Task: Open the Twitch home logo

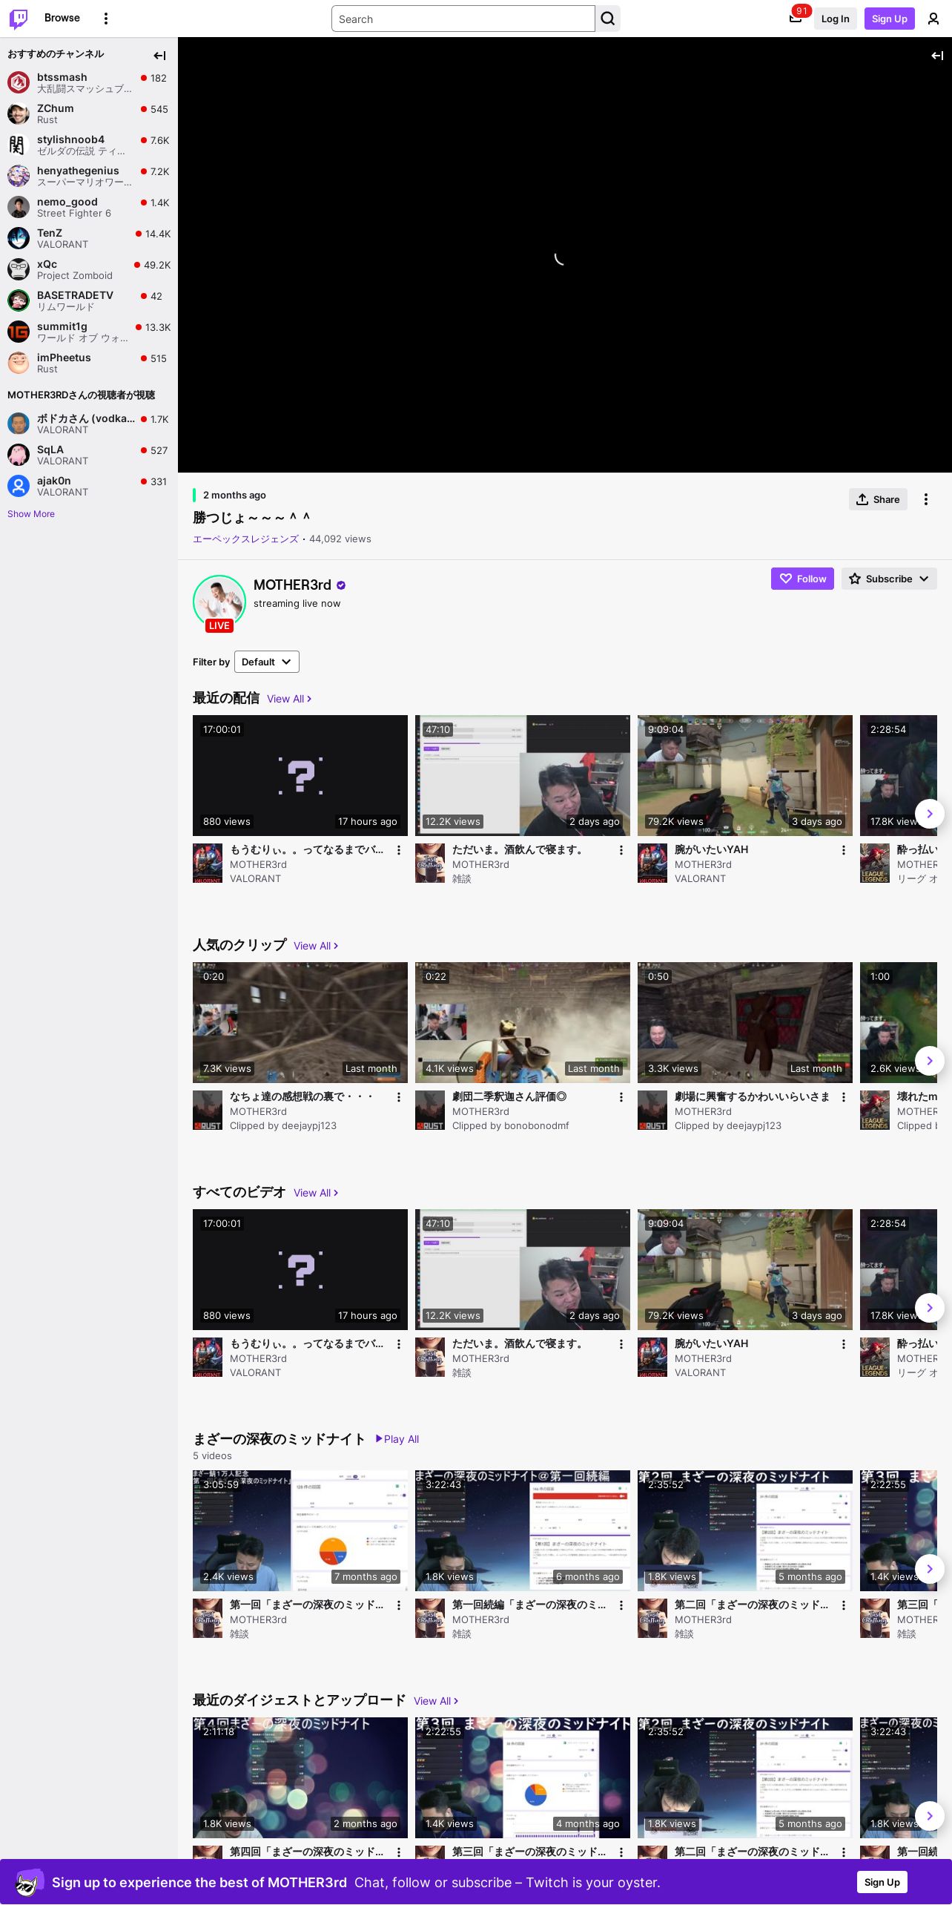Action: coord(19,19)
